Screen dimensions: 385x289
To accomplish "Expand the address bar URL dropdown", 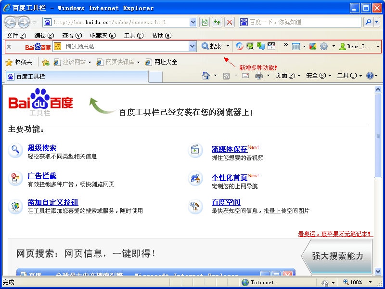I will click(x=193, y=22).
